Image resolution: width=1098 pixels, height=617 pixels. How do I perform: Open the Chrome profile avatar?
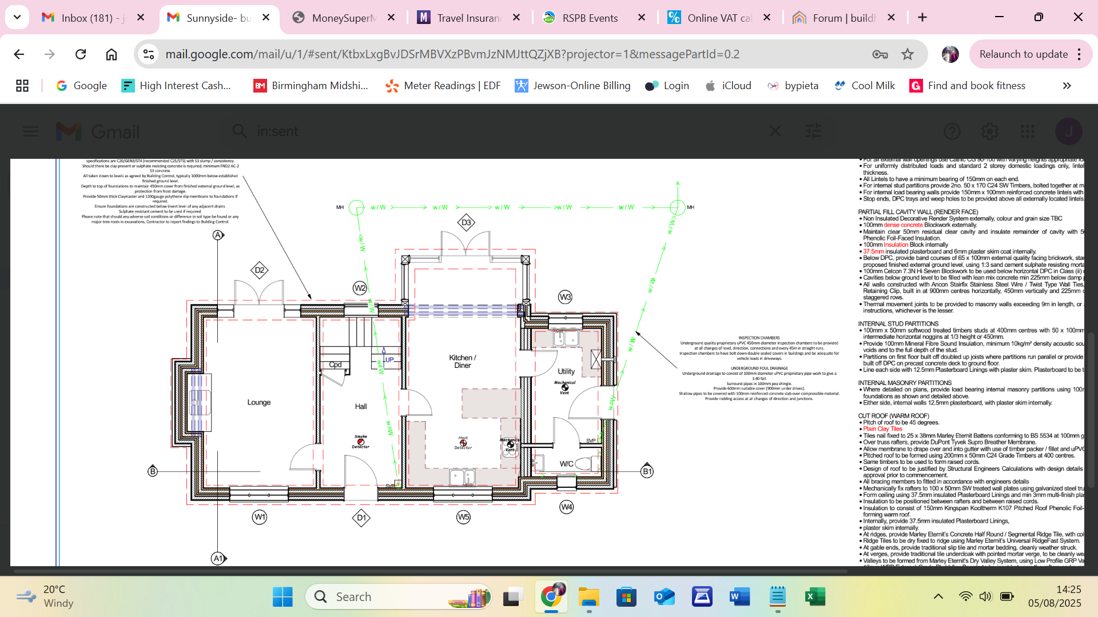click(950, 54)
